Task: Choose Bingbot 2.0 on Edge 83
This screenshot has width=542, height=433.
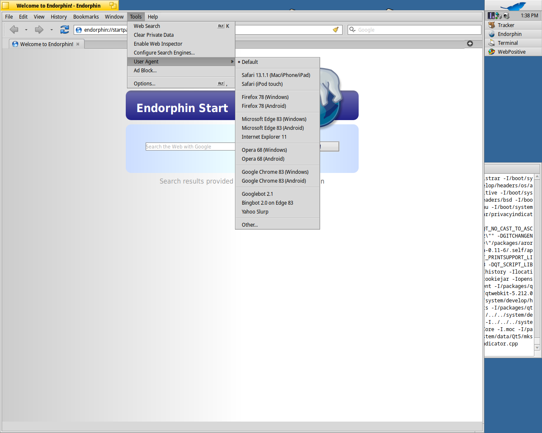Action: point(277,203)
